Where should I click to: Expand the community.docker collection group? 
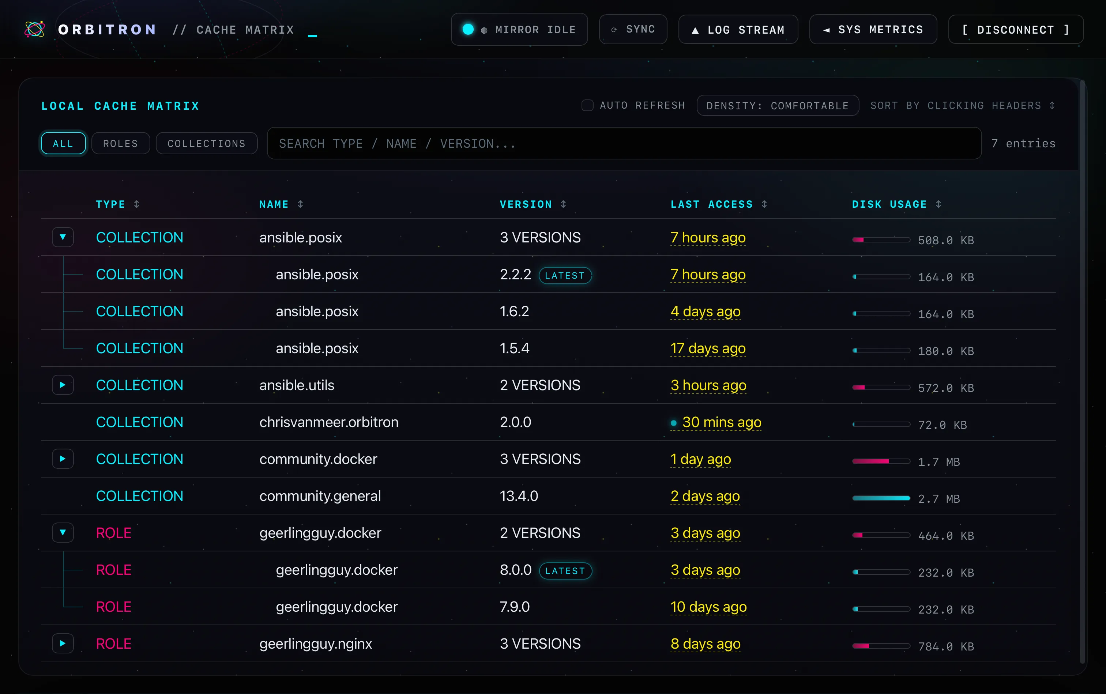point(63,459)
